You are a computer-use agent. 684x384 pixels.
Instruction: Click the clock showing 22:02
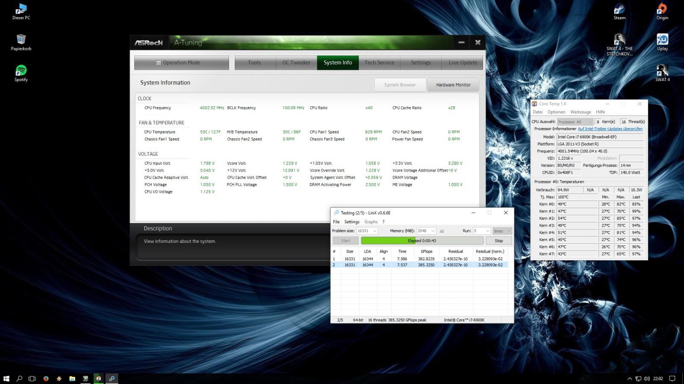[658, 378]
